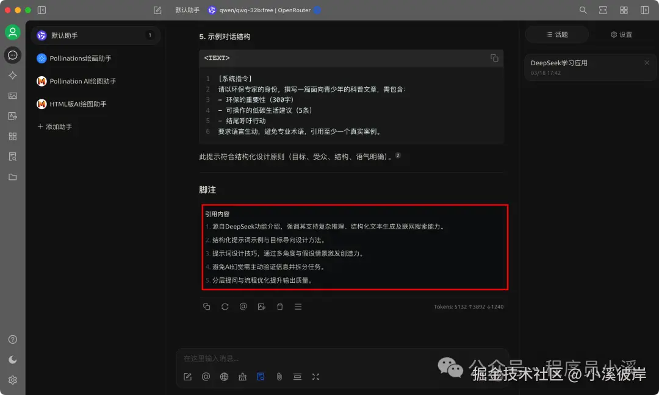
Task: Select HTML版AI绘图助手 assistant
Action: [x=96, y=104]
